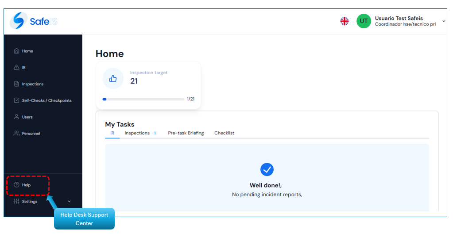Open the Checklist tab
This screenshot has height=237, width=453.
coord(224,133)
